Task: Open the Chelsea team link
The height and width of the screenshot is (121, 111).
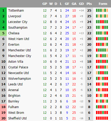Action: tap(14, 33)
